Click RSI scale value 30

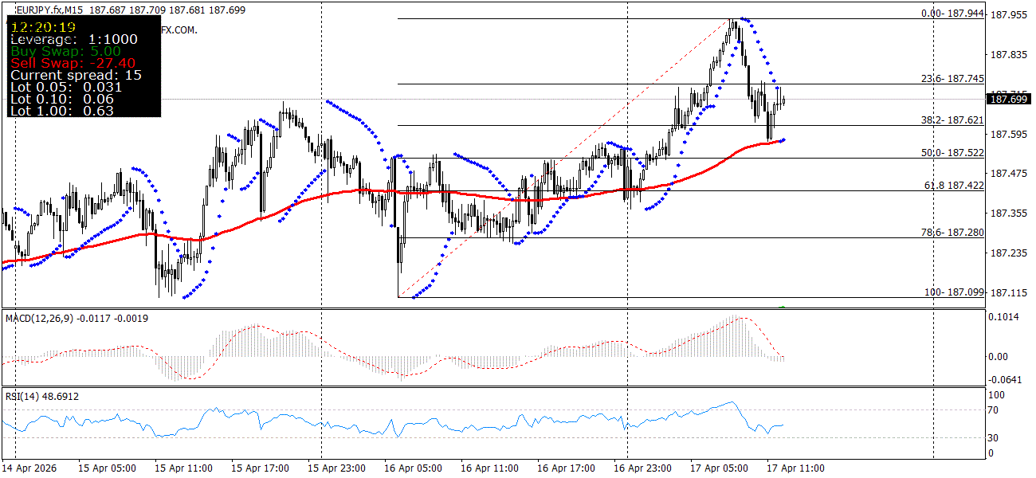pyautogui.click(x=995, y=438)
